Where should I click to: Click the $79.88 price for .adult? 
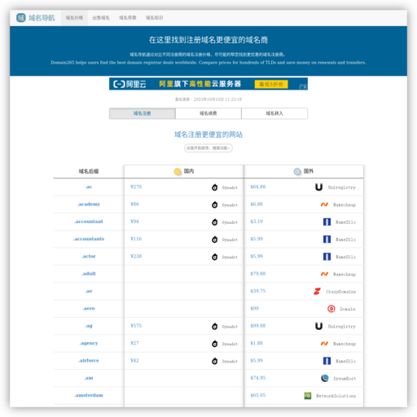258,274
